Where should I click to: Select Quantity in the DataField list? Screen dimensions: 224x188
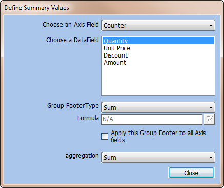coord(158,41)
